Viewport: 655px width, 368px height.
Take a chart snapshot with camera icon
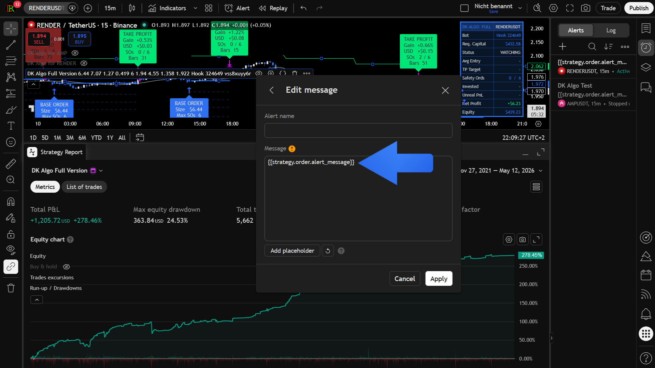click(x=586, y=8)
